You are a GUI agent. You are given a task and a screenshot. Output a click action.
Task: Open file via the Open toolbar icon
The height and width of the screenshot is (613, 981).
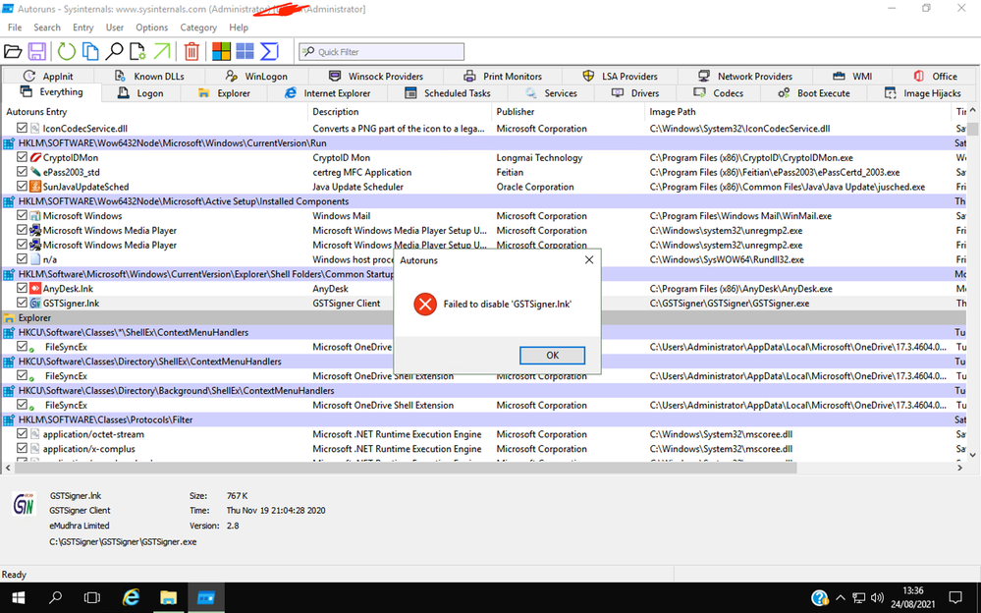pyautogui.click(x=13, y=51)
